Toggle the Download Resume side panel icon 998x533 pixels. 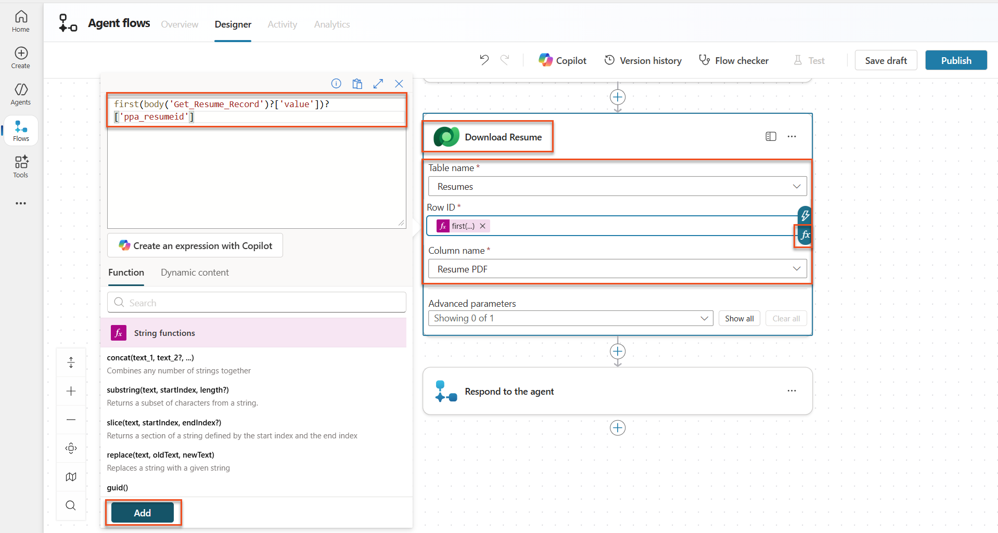tap(771, 137)
